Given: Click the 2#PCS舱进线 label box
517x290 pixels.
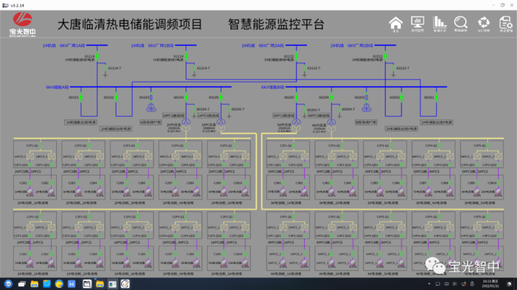Looking at the screenshot, I should click(x=173, y=116).
